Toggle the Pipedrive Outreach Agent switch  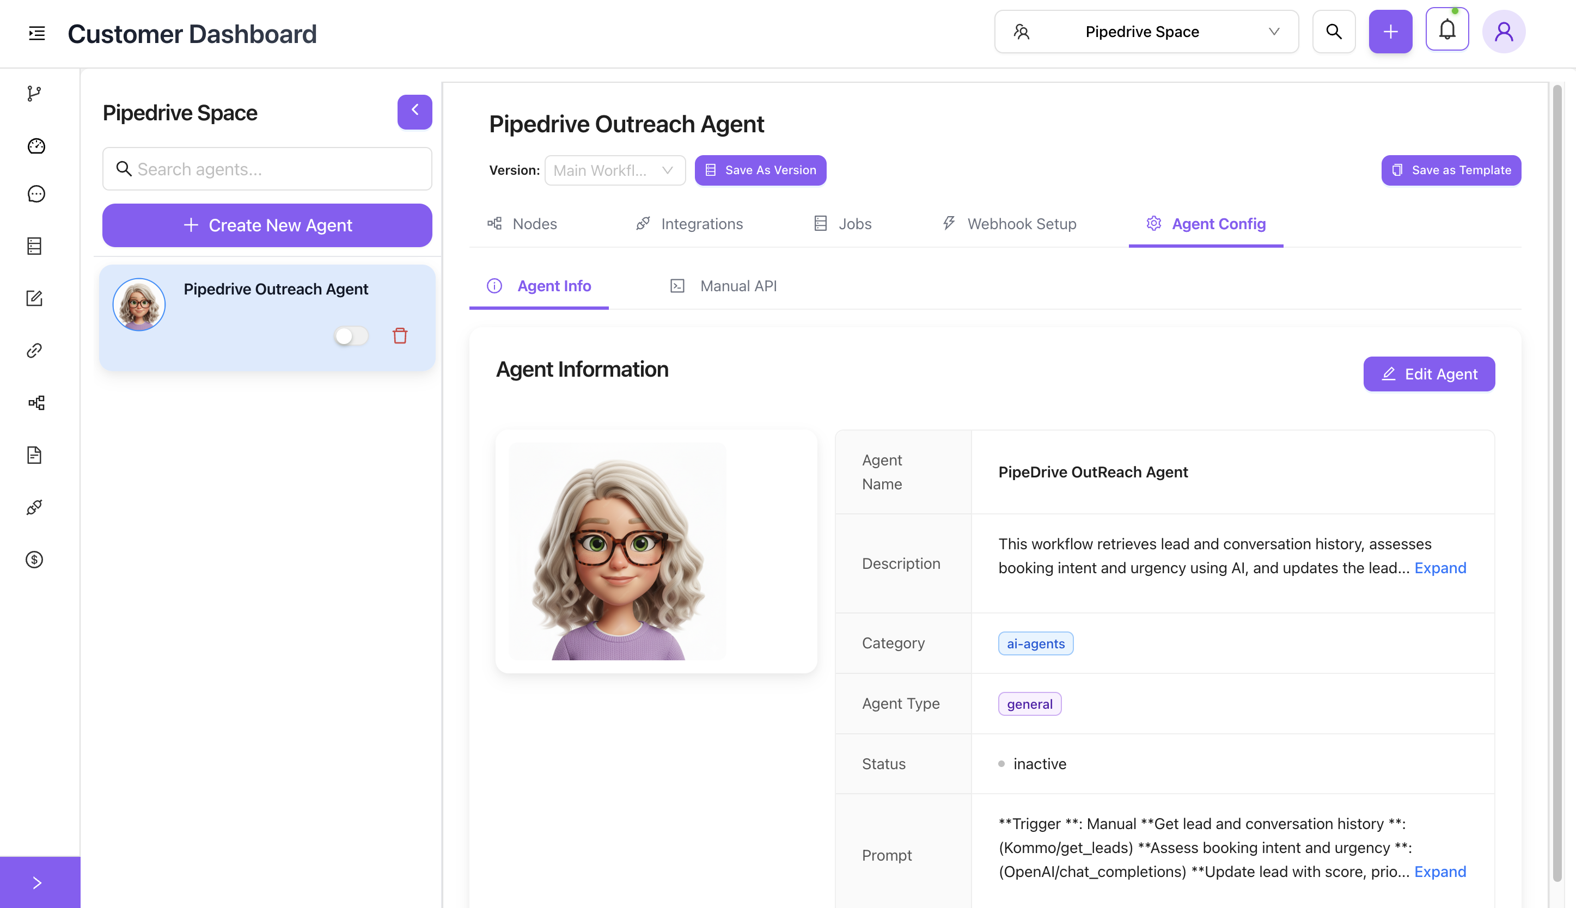(351, 336)
